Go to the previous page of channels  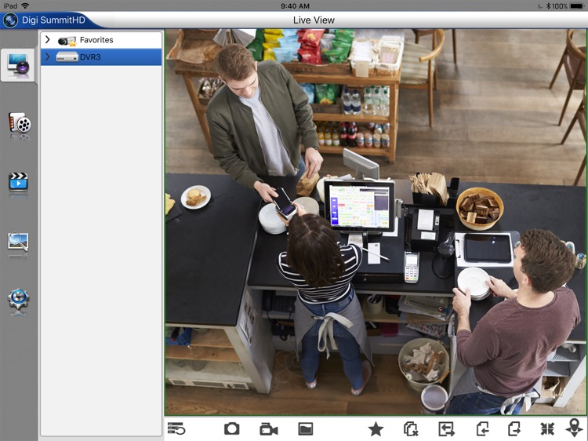pyautogui.click(x=482, y=428)
